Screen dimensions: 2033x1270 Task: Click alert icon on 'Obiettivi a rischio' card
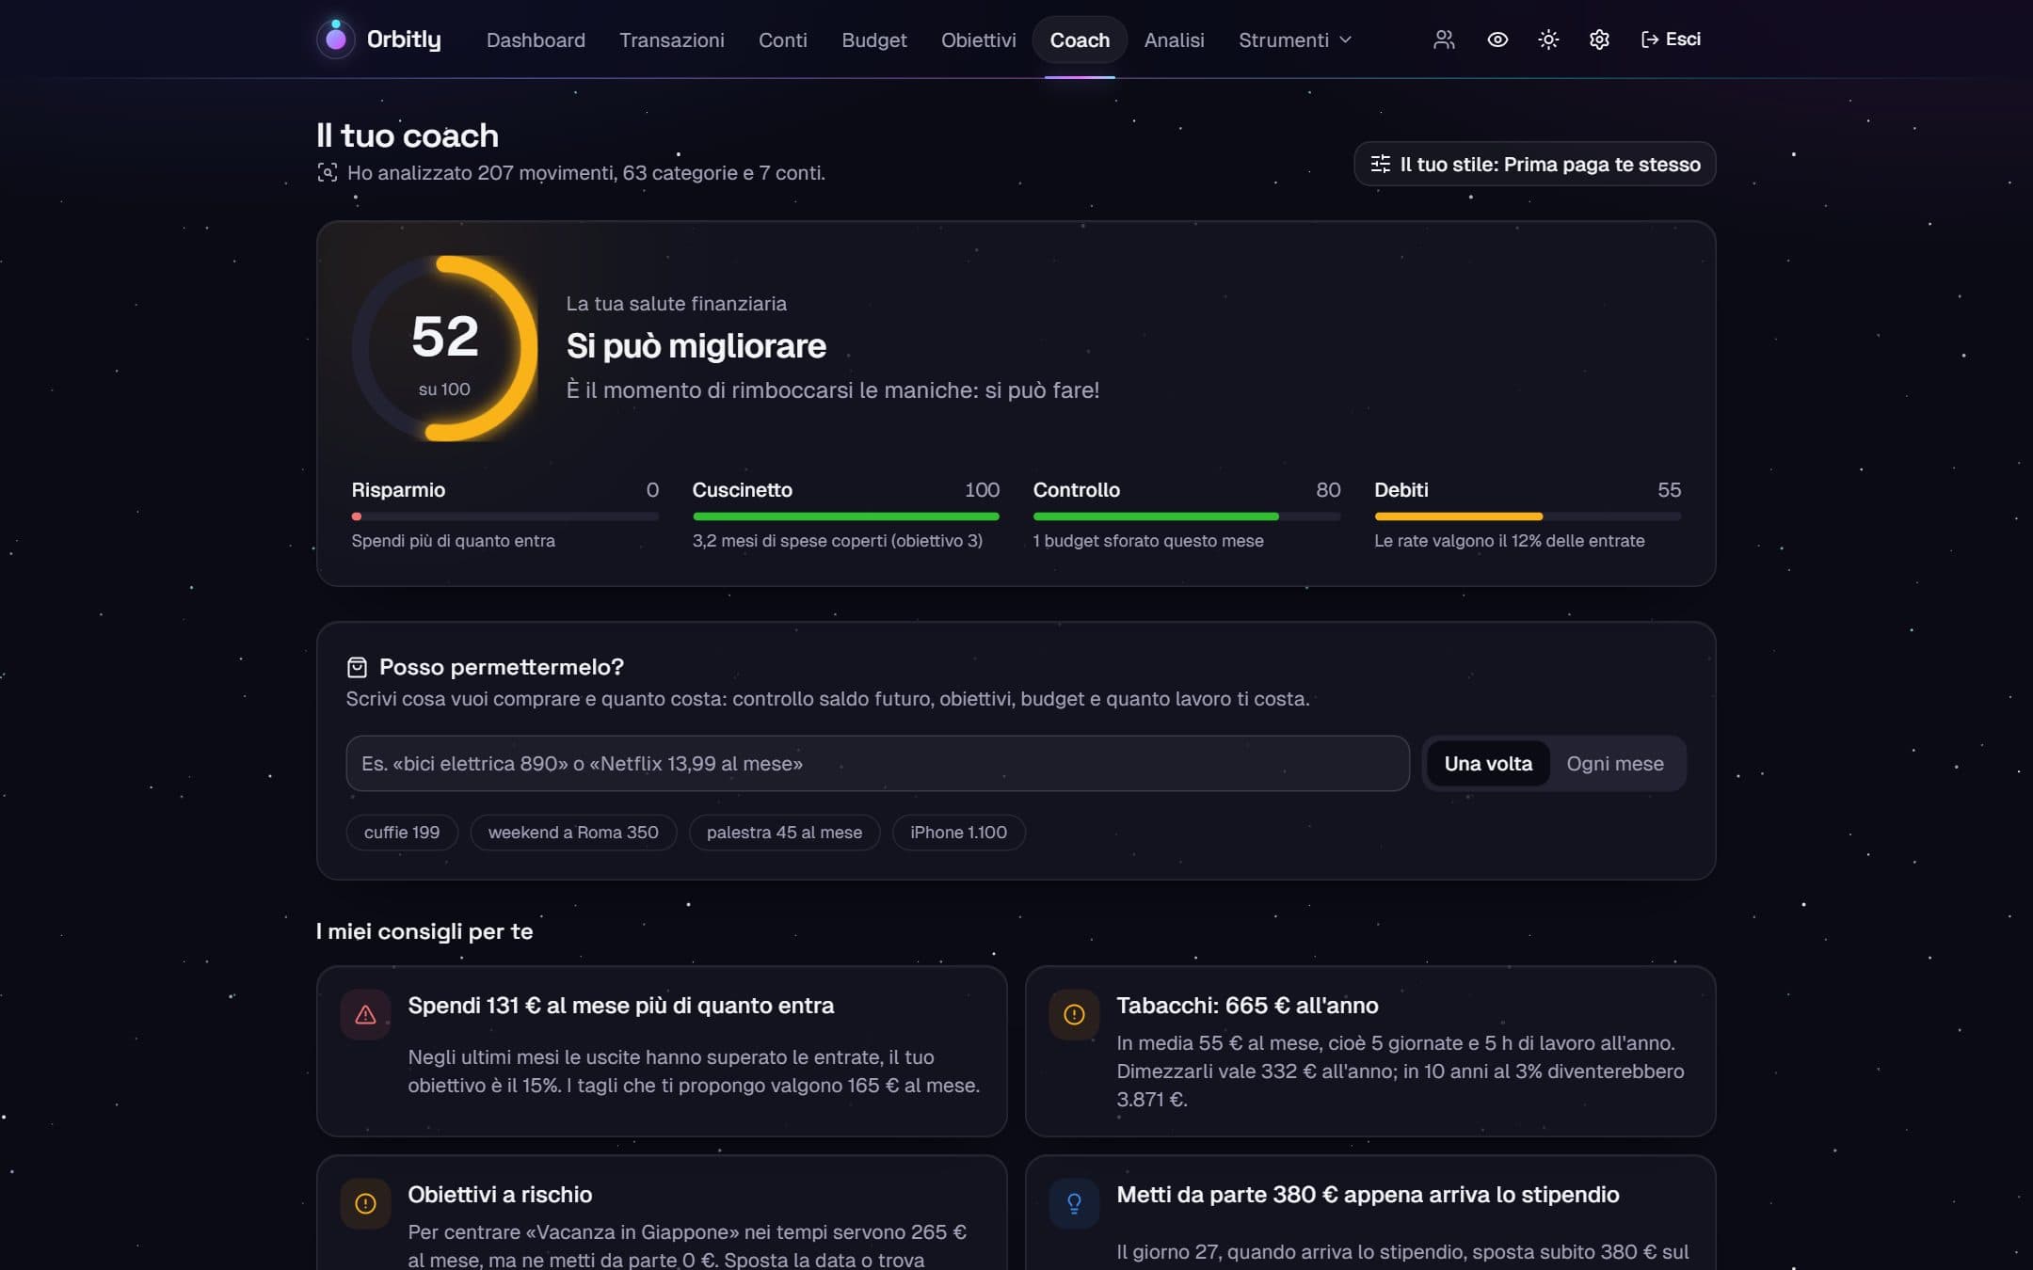pyautogui.click(x=365, y=1203)
